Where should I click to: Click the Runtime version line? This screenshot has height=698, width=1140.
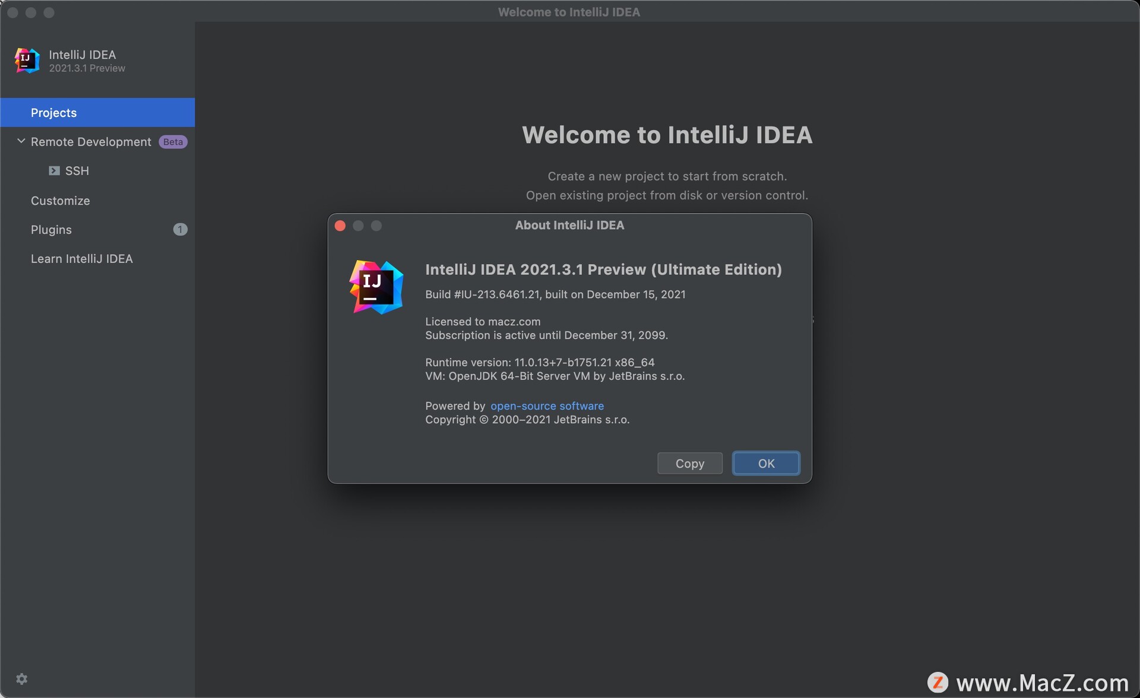coord(540,363)
